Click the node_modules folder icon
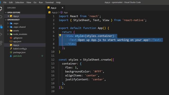Viewport: 169px width, 95px height. (x=11, y=34)
